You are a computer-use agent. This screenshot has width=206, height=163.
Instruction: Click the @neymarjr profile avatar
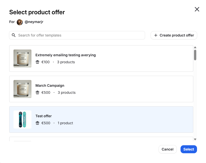(x=20, y=22)
